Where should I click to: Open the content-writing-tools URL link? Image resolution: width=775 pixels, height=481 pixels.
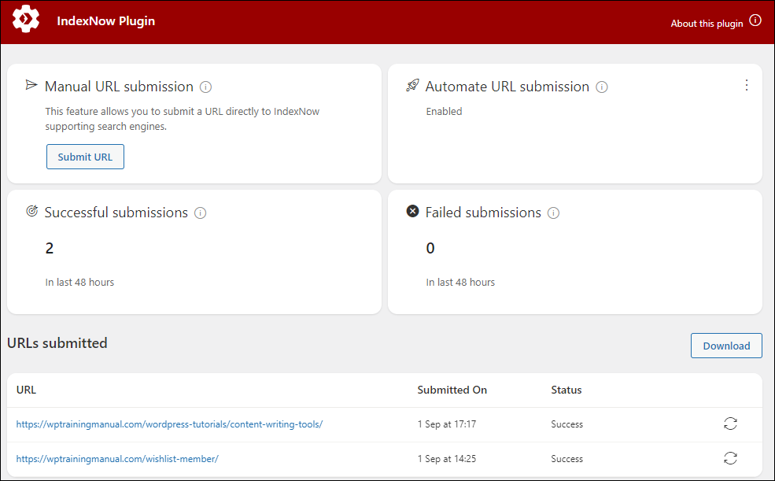tap(169, 424)
